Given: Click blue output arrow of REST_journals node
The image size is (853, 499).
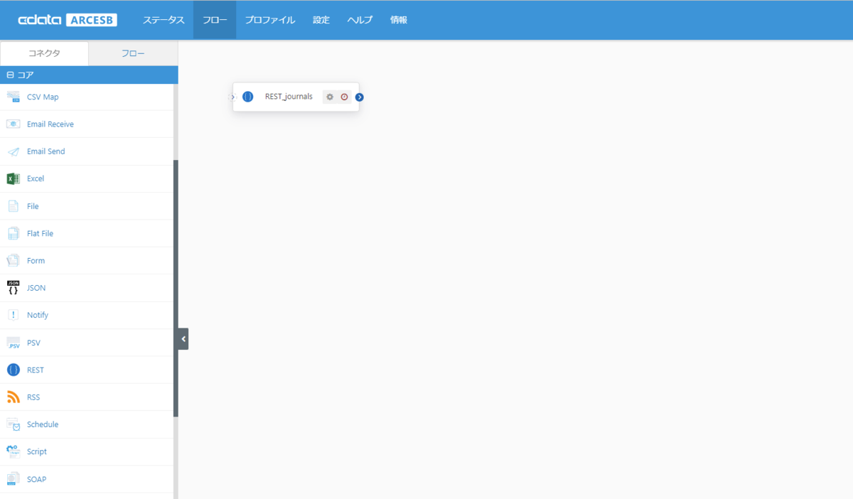Looking at the screenshot, I should click(x=360, y=97).
